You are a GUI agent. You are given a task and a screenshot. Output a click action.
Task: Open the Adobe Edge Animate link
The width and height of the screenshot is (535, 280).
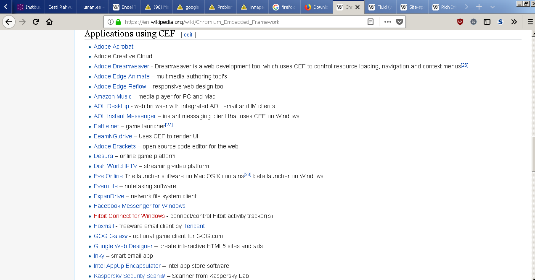[x=122, y=76]
